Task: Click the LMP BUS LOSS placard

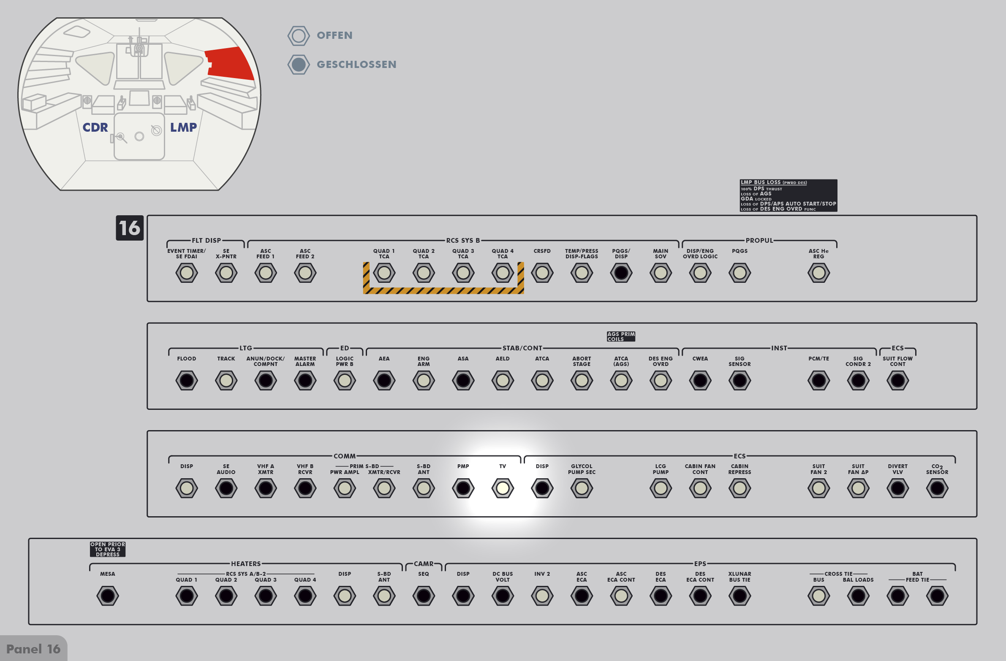Action: point(788,195)
